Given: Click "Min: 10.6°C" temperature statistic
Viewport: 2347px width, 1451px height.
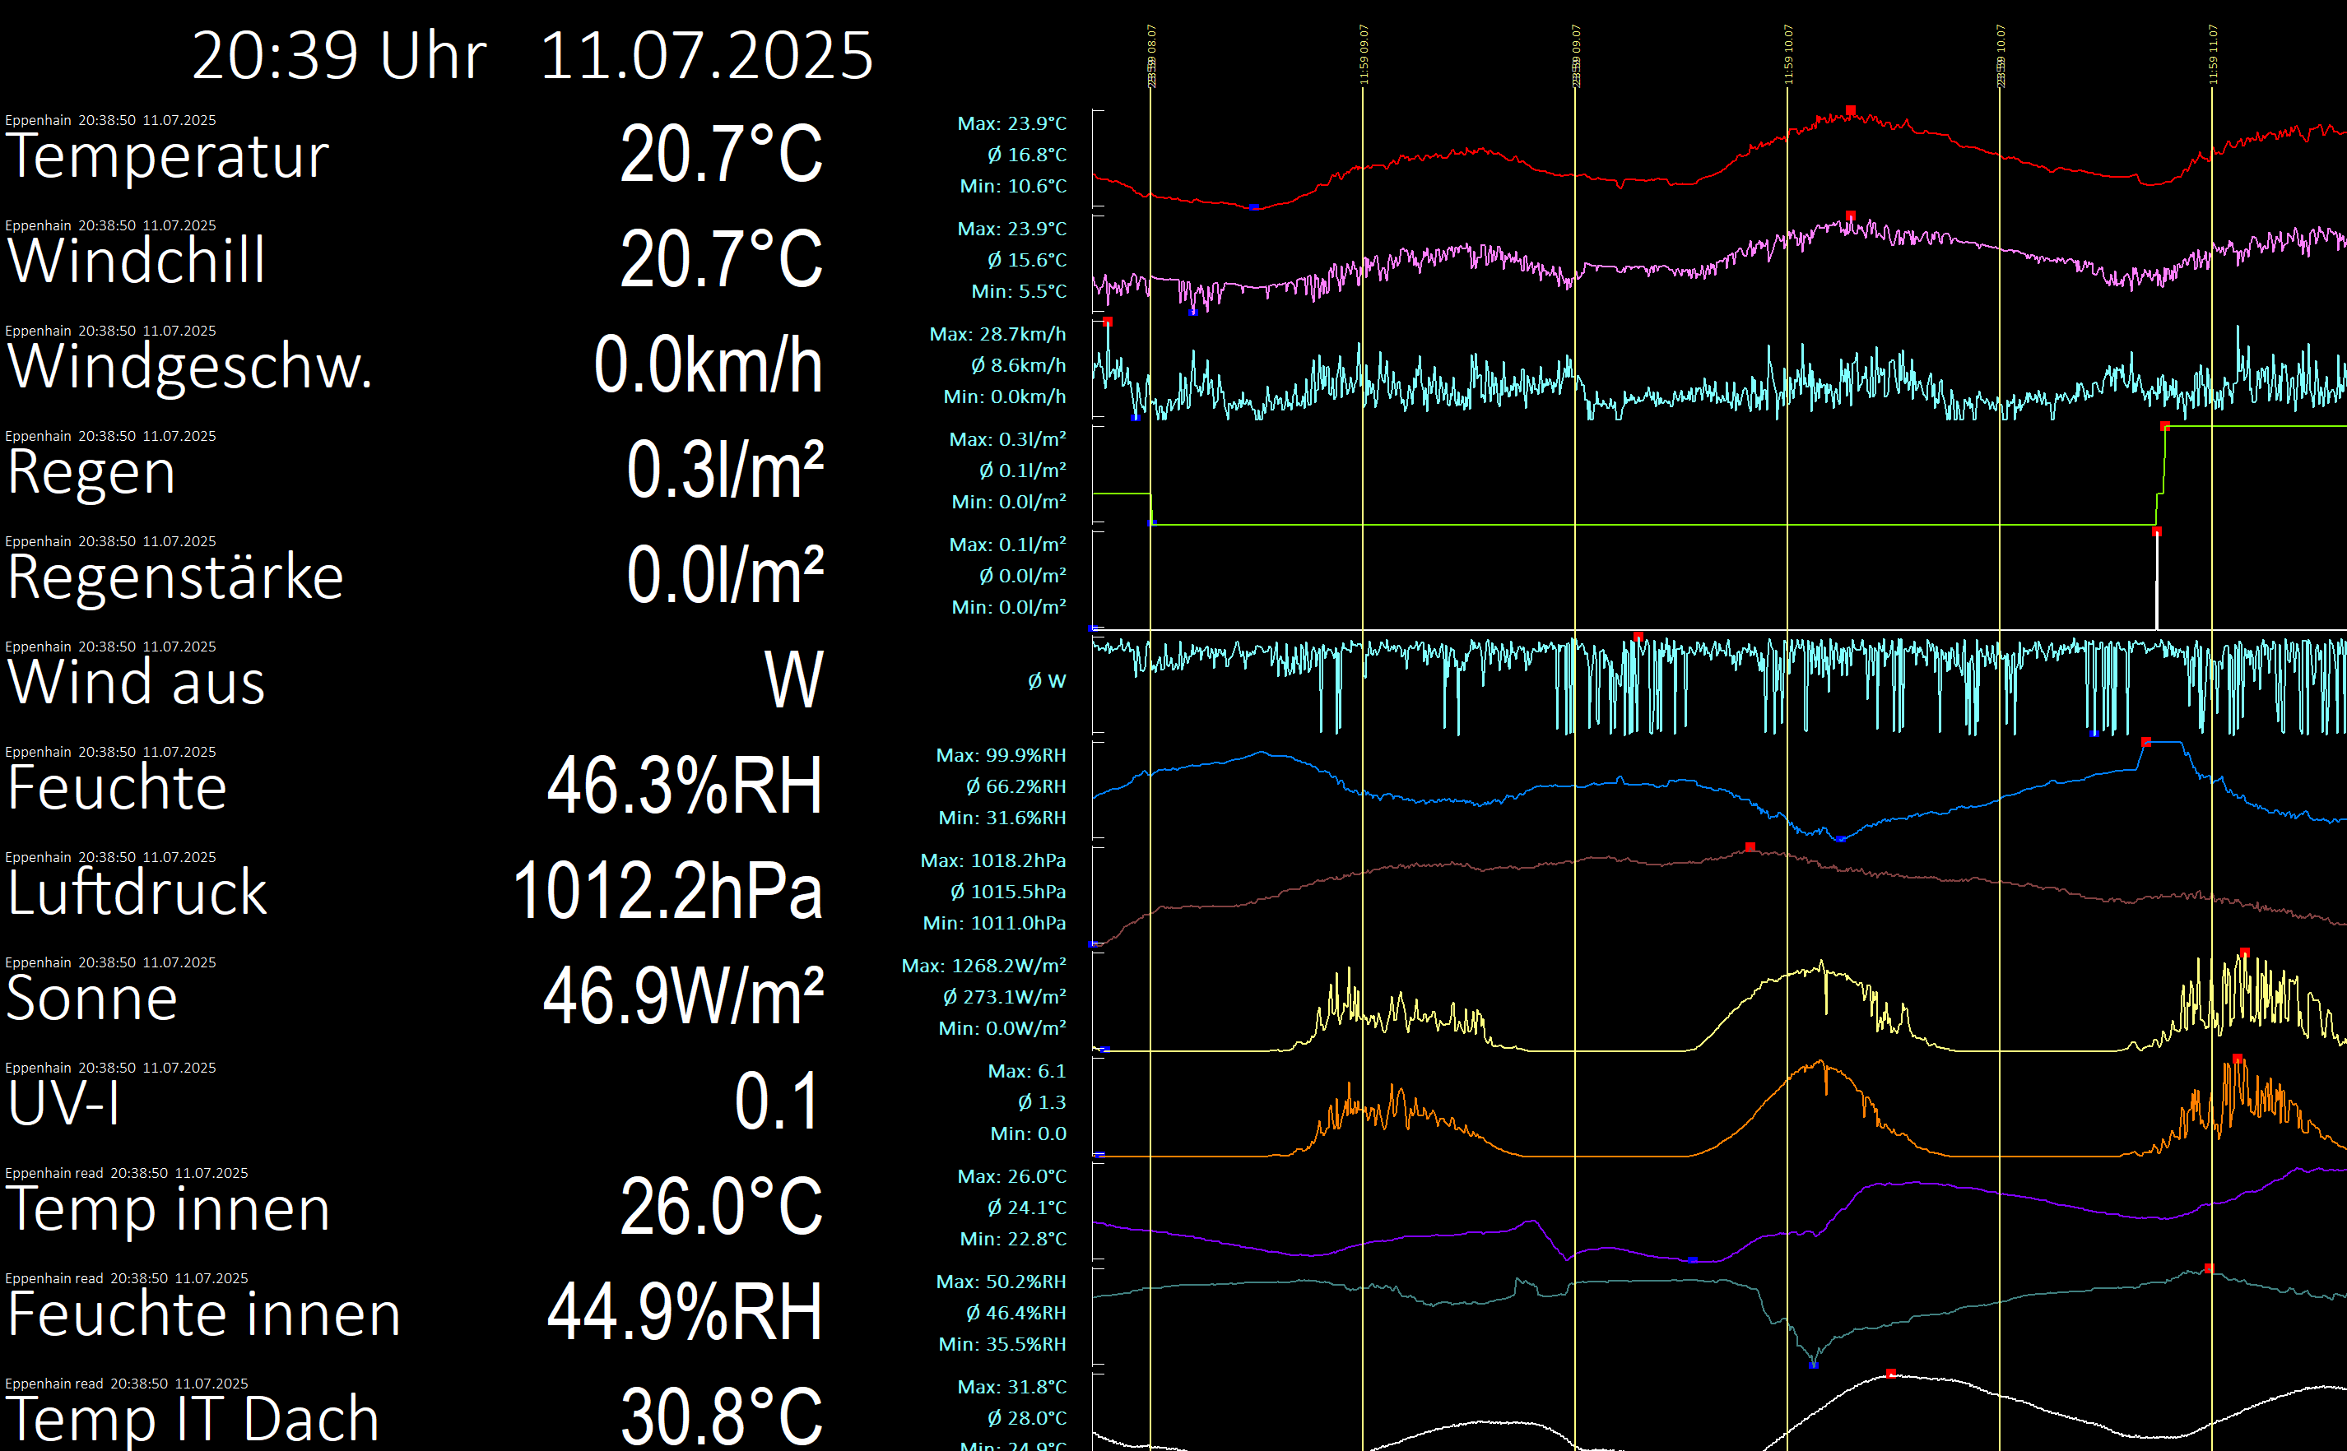Looking at the screenshot, I should 1013,186.
